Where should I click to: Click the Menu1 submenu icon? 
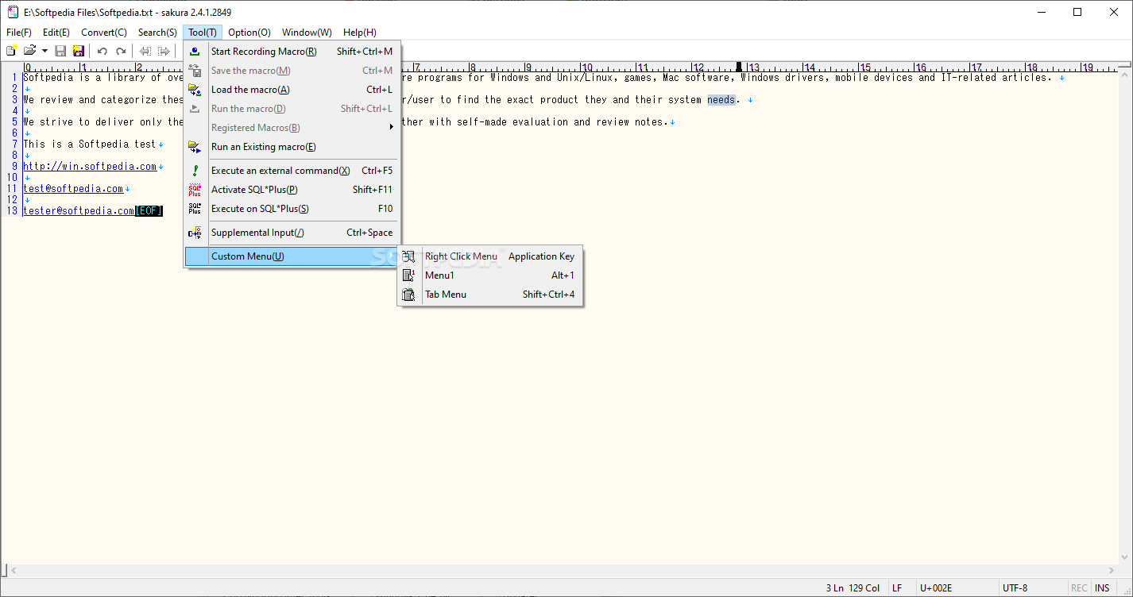[x=408, y=275]
